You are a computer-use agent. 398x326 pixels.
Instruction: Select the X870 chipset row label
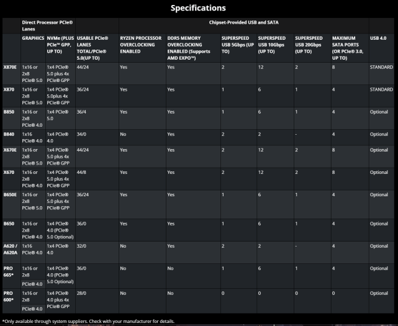pos(9,89)
